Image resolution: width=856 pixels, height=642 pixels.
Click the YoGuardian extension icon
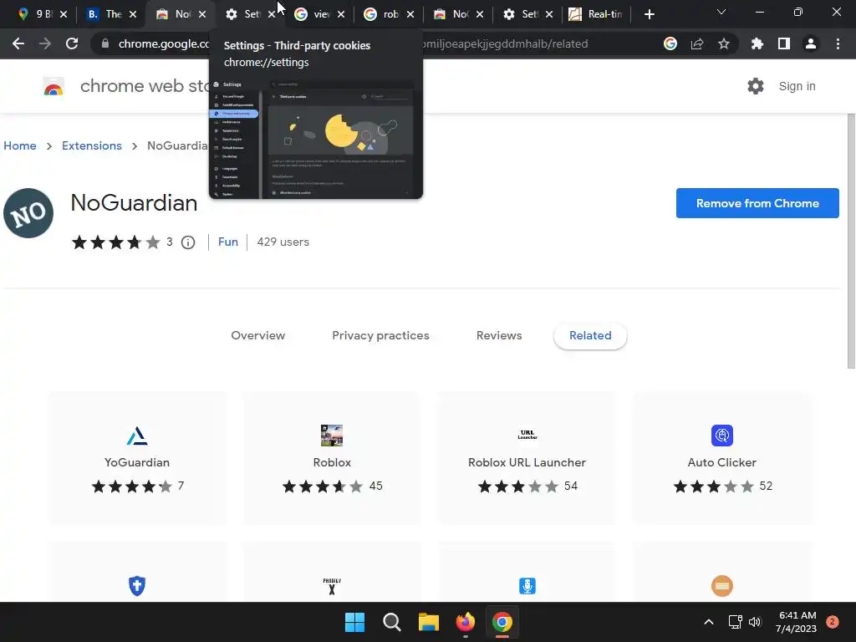[137, 436]
